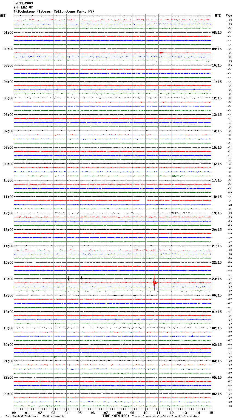Select the Each Vertical Division 50.00 microvolts note
The height and width of the screenshot is (420, 233).
[x=35, y=416]
